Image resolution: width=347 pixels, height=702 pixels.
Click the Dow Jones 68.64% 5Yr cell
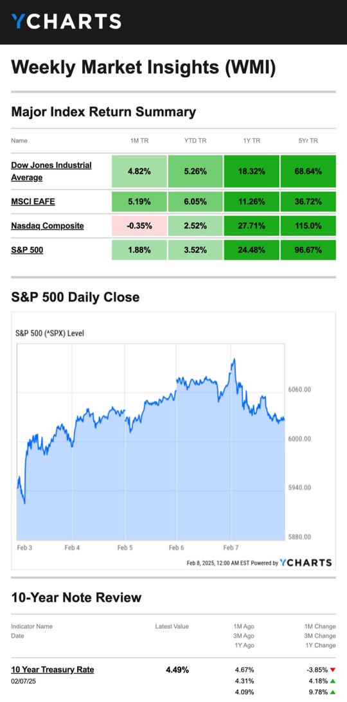coord(308,172)
